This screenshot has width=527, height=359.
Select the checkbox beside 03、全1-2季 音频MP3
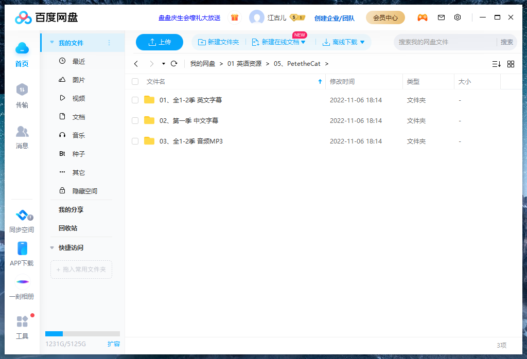pos(135,141)
